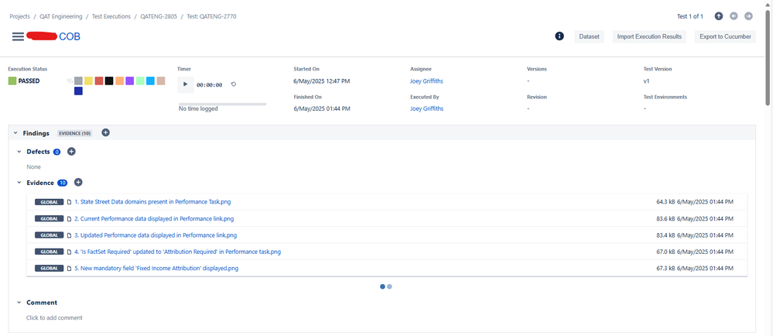773x336 pixels.
Task: Select the dark blue execution status swatch
Action: tap(78, 91)
